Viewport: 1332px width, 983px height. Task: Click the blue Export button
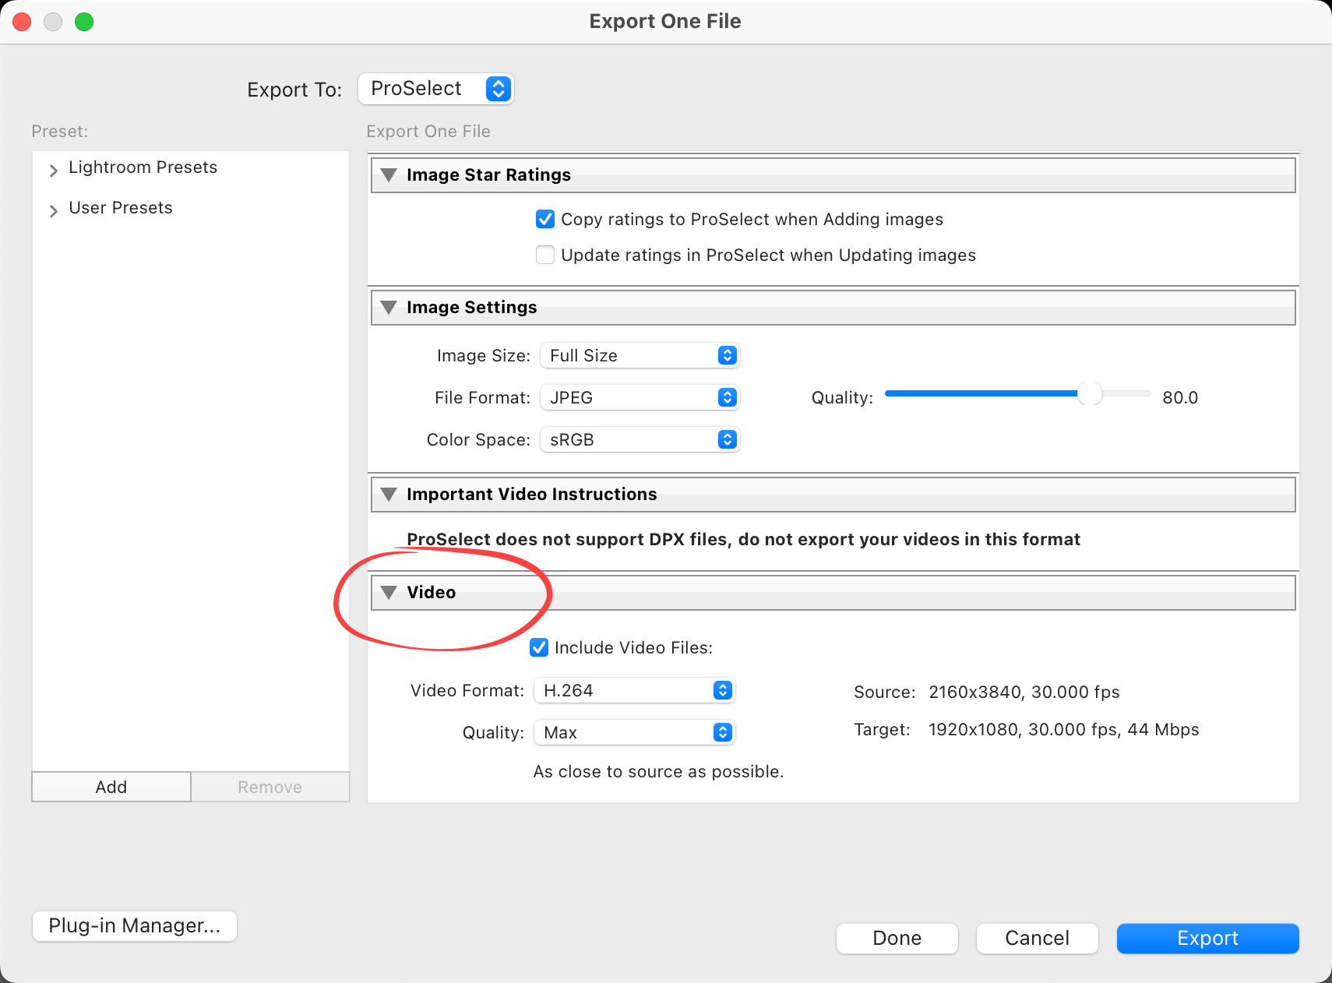(1207, 939)
